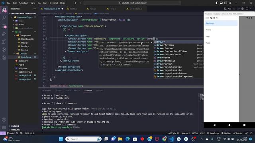Image resolution: width=255 pixels, height=143 pixels.
Task: Open the Windows Start button
Action: (x=61, y=139)
